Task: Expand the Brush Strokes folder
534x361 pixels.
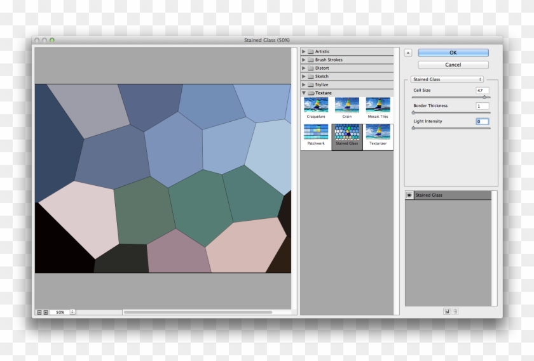Action: pos(304,60)
